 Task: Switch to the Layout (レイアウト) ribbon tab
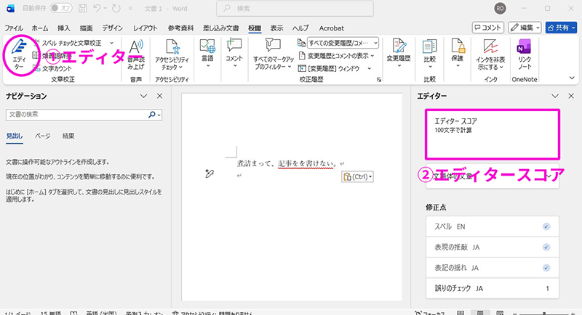pyautogui.click(x=145, y=28)
